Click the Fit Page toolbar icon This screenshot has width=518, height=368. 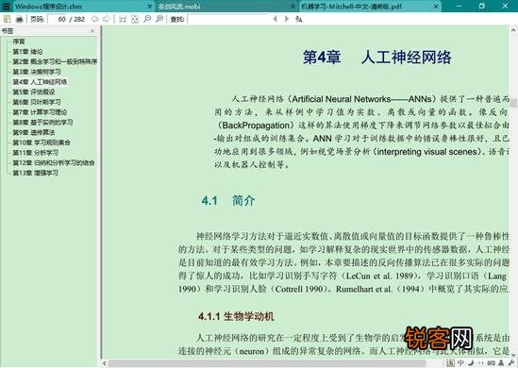tap(135, 19)
